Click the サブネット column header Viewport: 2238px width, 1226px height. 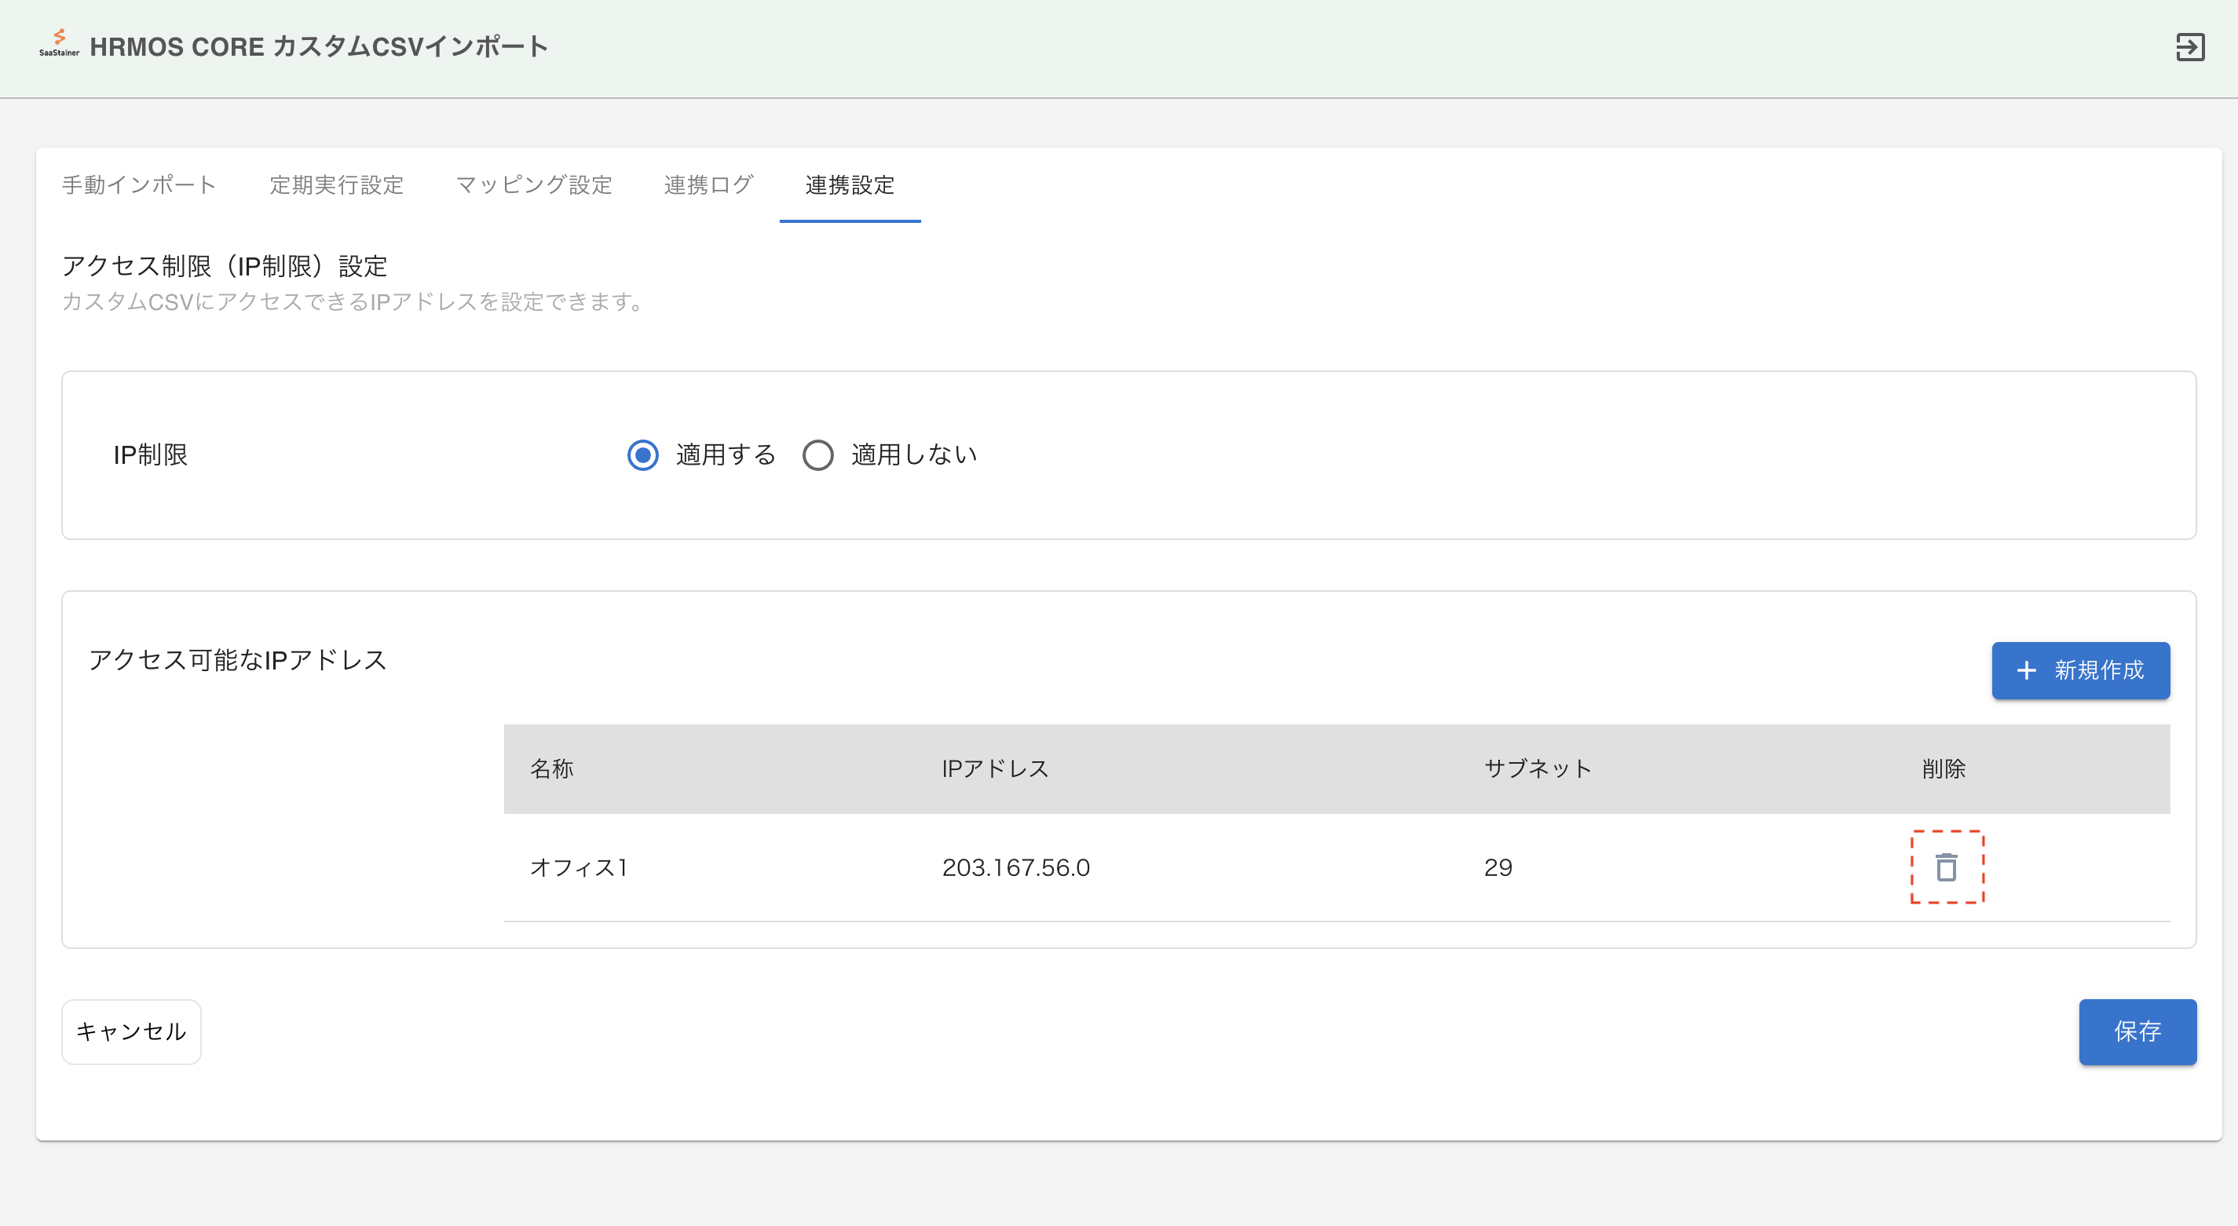point(1537,768)
